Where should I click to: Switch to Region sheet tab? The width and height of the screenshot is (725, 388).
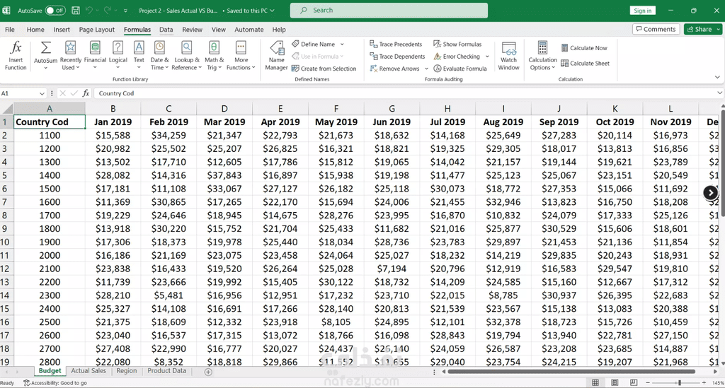(127, 371)
